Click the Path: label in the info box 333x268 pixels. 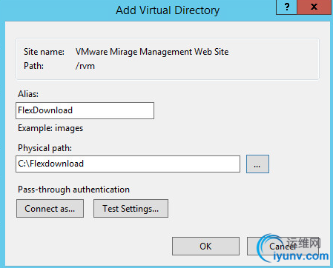pos(33,66)
